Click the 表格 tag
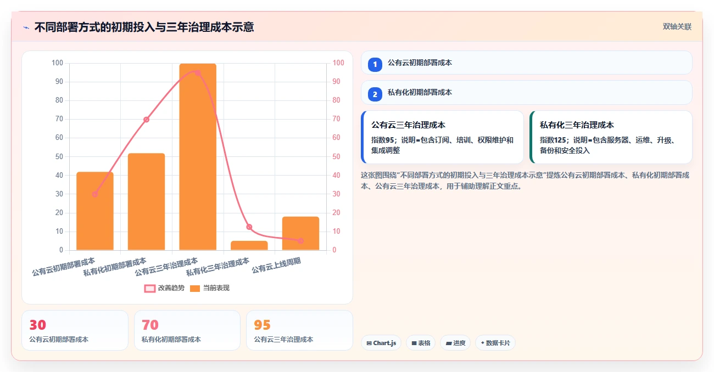Viewport: 714px width, 372px height. pos(421,343)
